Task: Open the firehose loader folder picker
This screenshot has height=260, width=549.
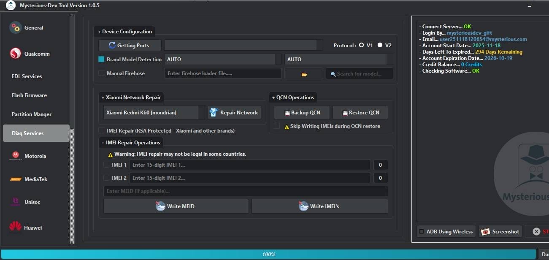Action: pos(303,73)
